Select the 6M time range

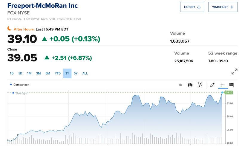click(x=48, y=73)
